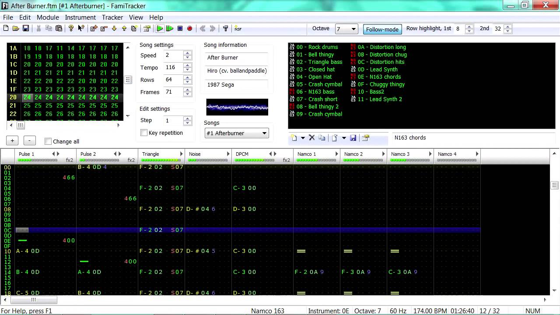
Task: Click the pattern editor horizontal scrollbar thumb
Action: 34,300
